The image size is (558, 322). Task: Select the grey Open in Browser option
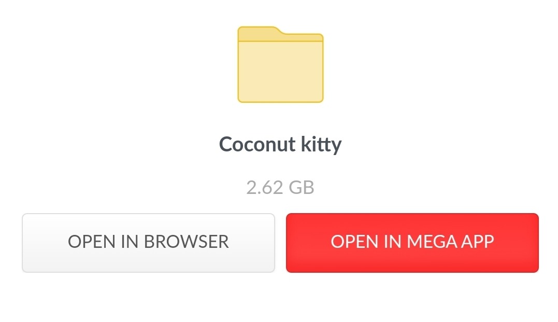tap(148, 242)
